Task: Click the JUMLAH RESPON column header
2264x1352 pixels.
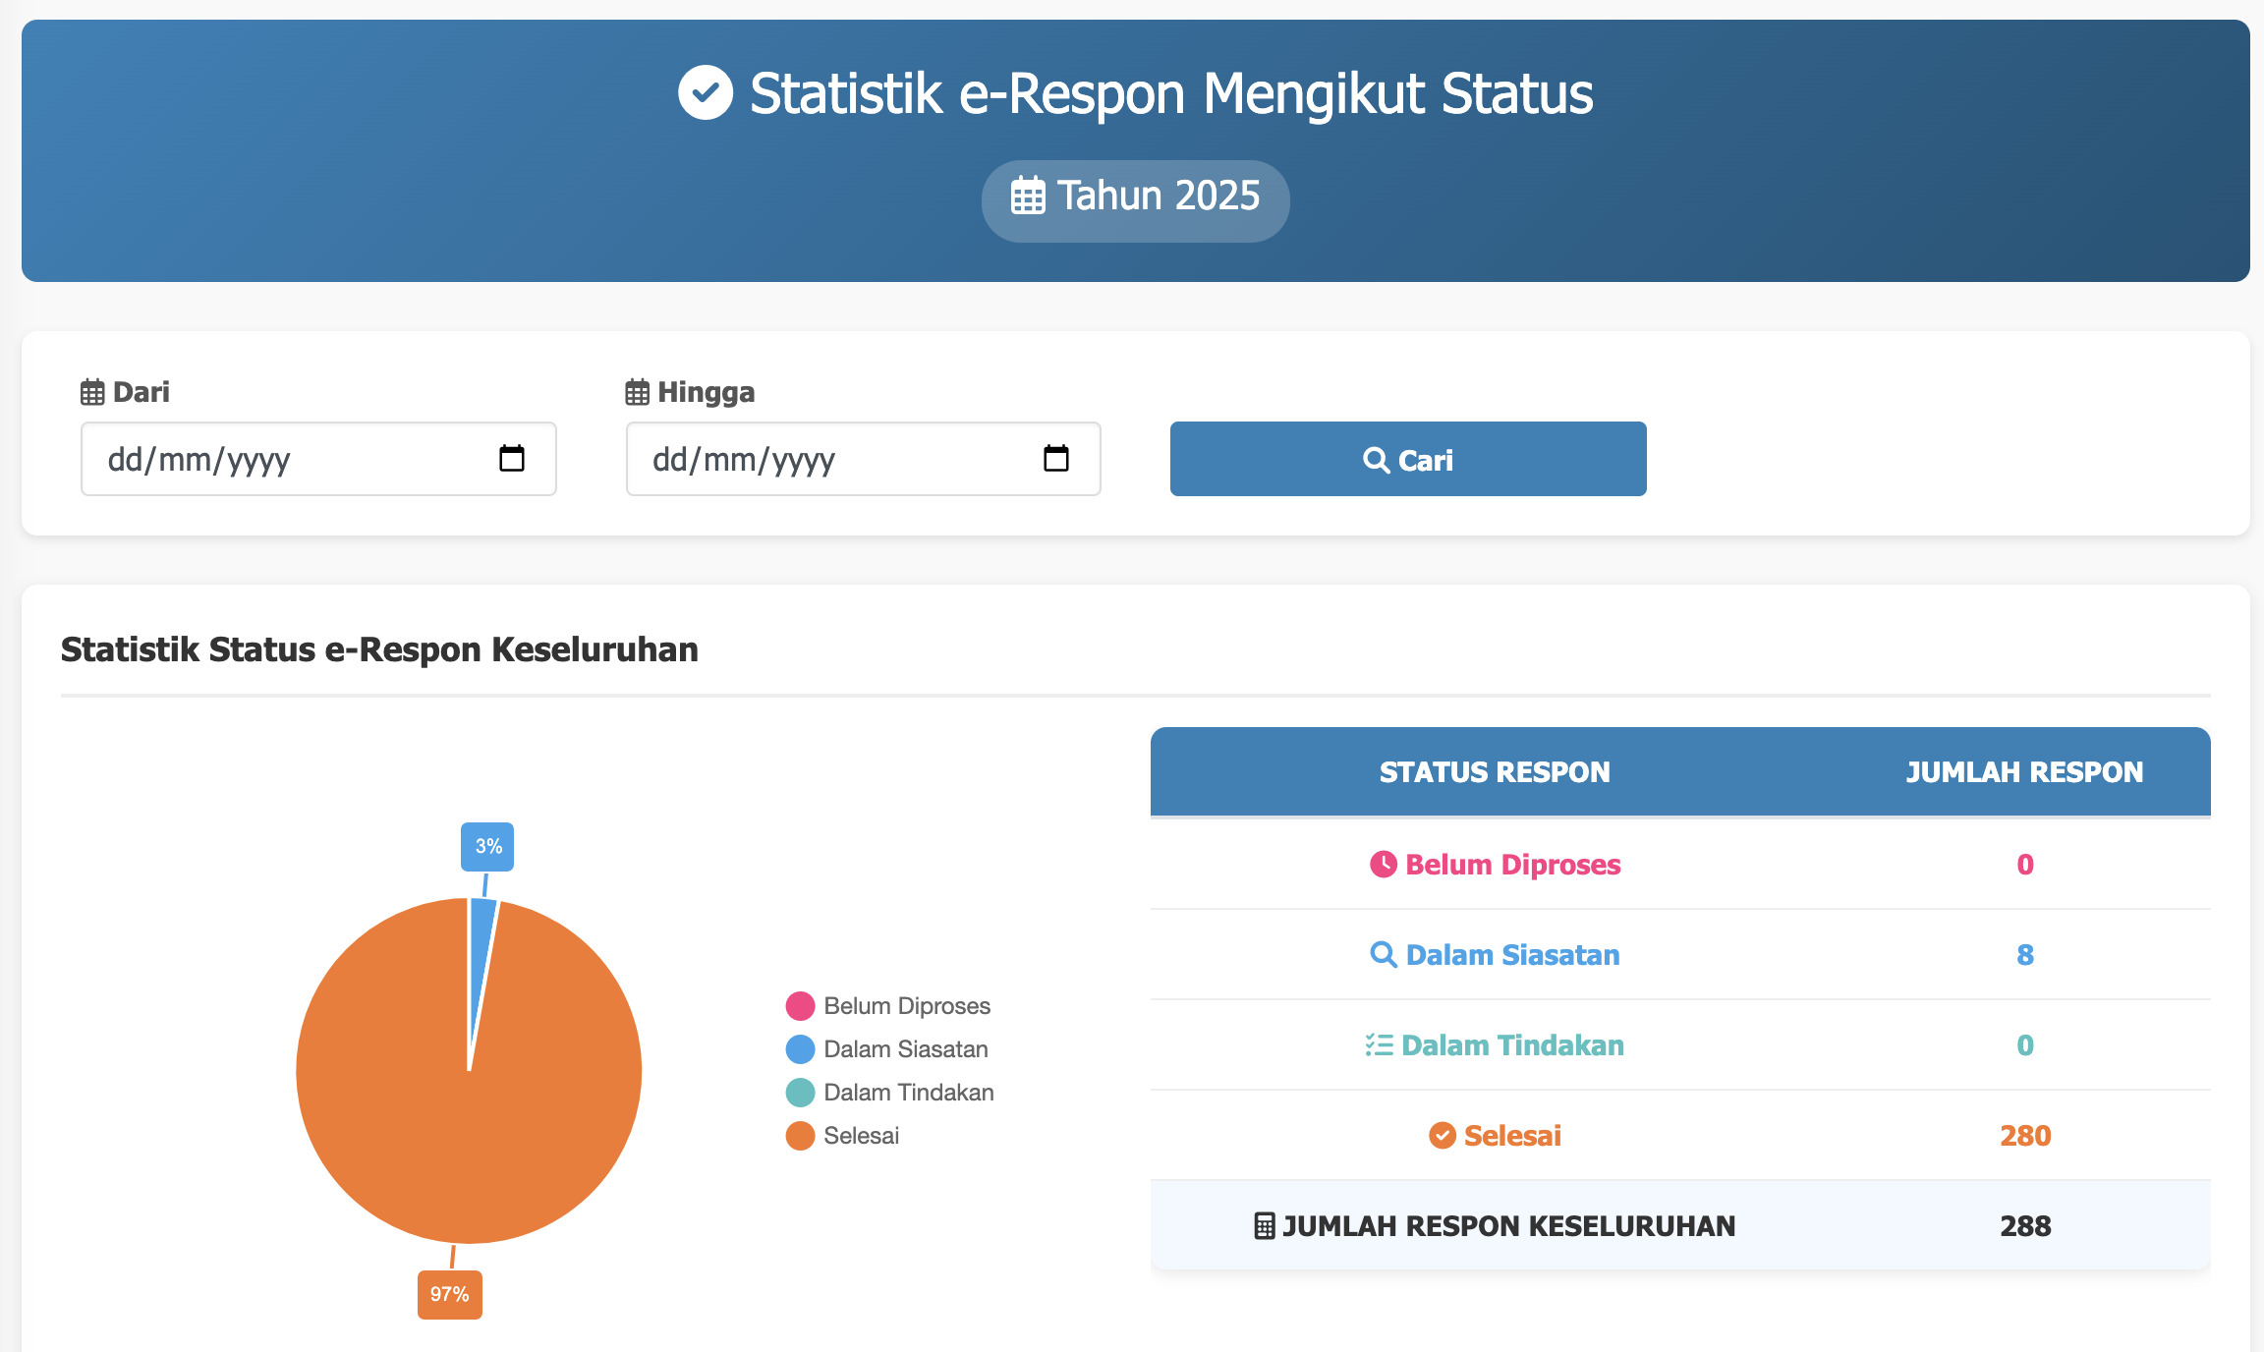Action: 2024,772
